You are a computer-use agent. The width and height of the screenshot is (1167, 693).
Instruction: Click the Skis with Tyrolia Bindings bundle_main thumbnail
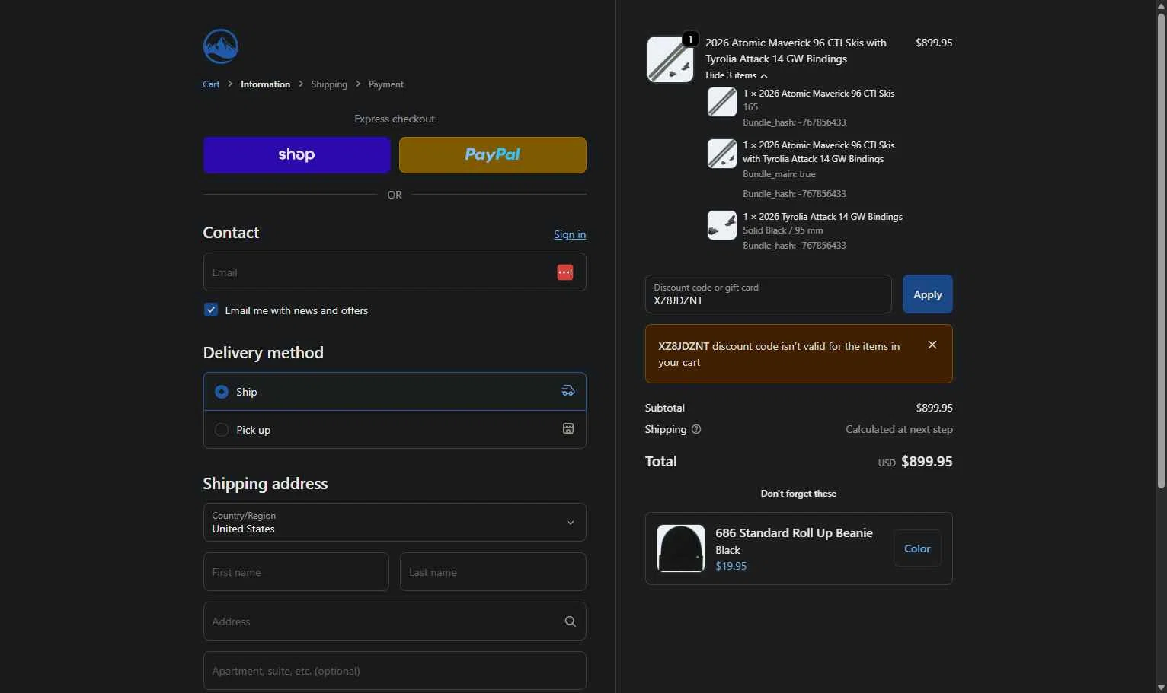(x=722, y=154)
